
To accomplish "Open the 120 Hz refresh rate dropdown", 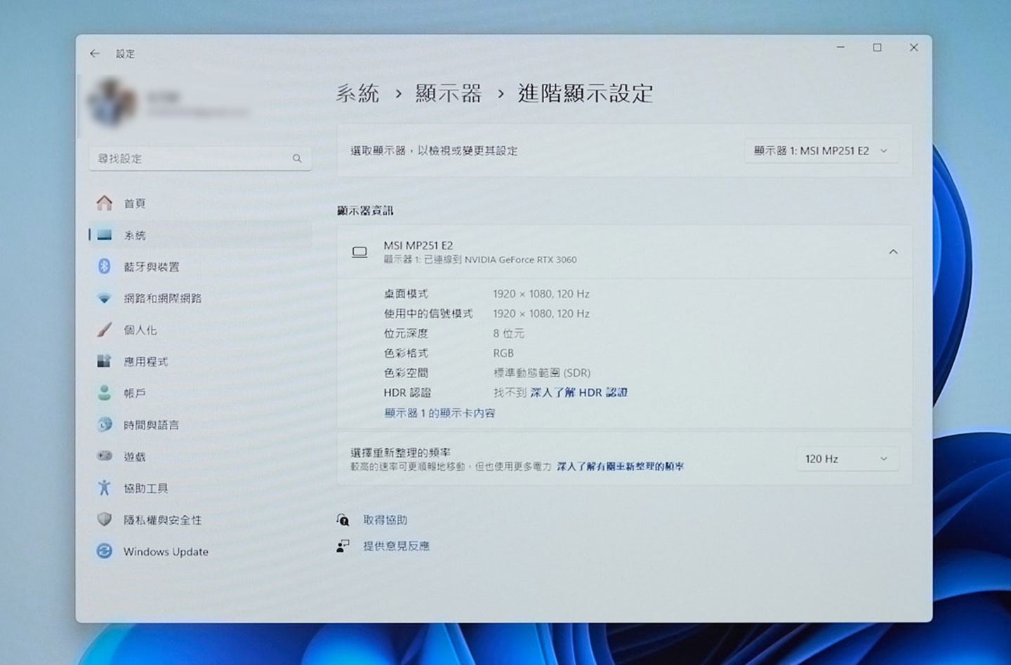I will [x=847, y=459].
